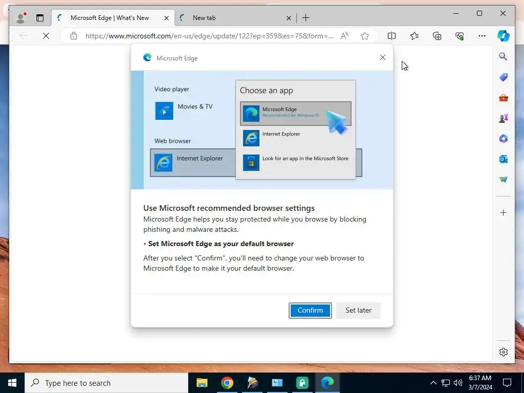Open the taskbar clock and date
Screen dimensions: 524x393
(x=480, y=383)
